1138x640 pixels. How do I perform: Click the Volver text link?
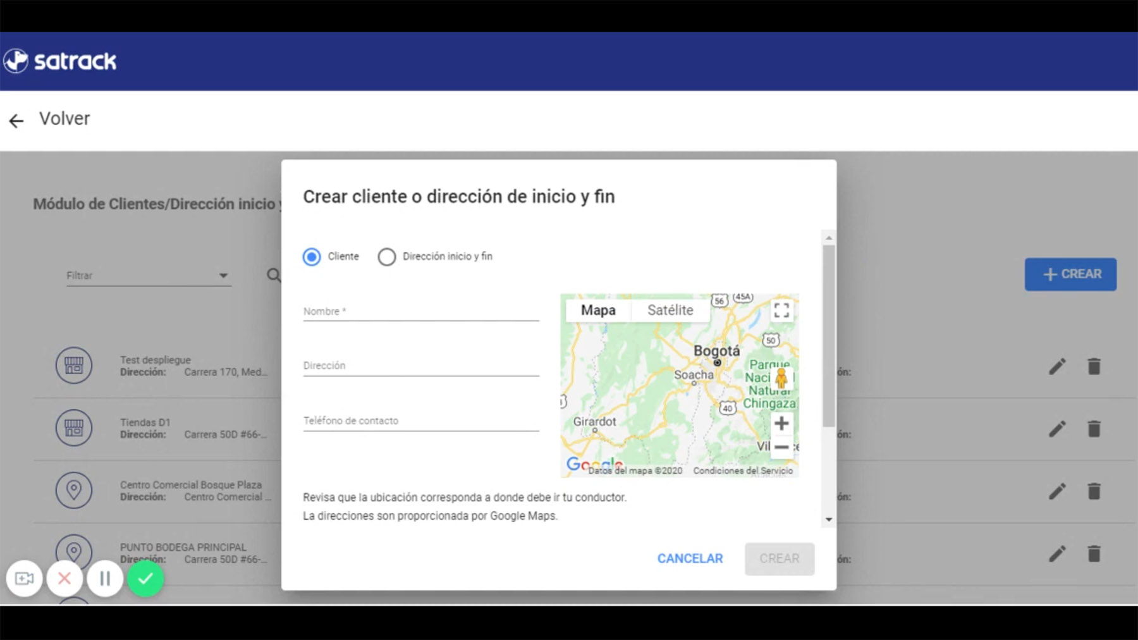click(x=64, y=119)
